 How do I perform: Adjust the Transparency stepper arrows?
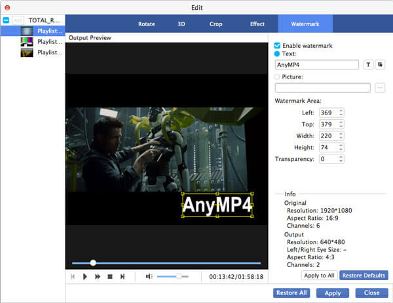pyautogui.click(x=341, y=159)
